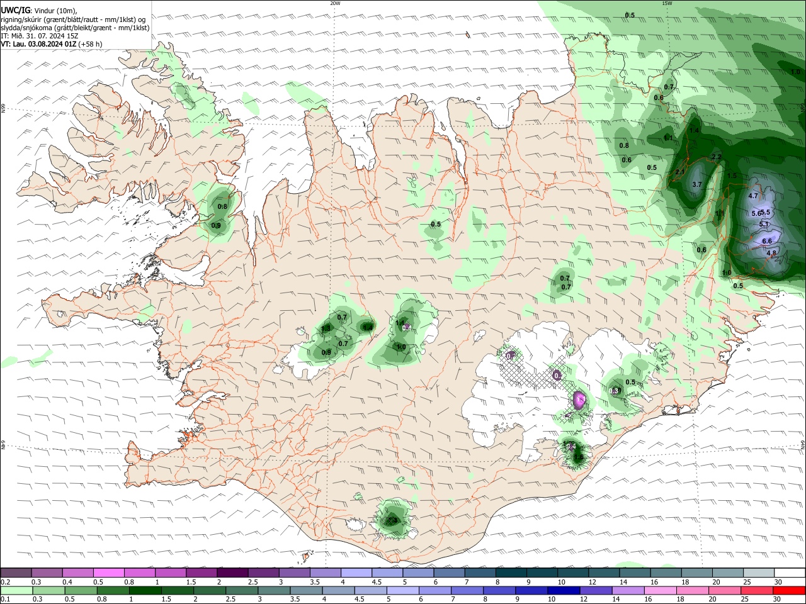Click the '25' label under the upper legend
The image size is (806, 604).
746,582
